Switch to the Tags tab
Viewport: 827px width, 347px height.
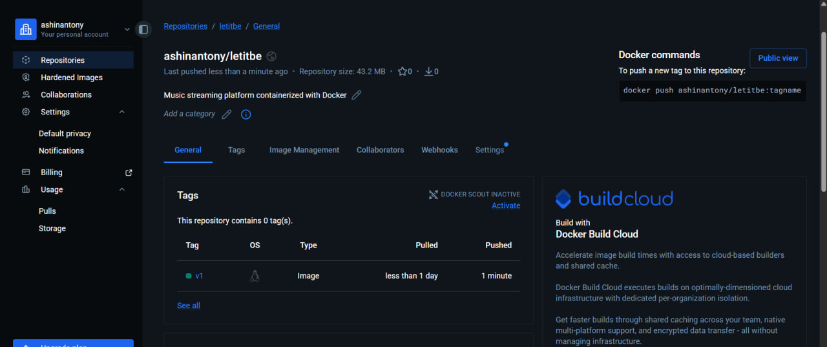tap(236, 150)
